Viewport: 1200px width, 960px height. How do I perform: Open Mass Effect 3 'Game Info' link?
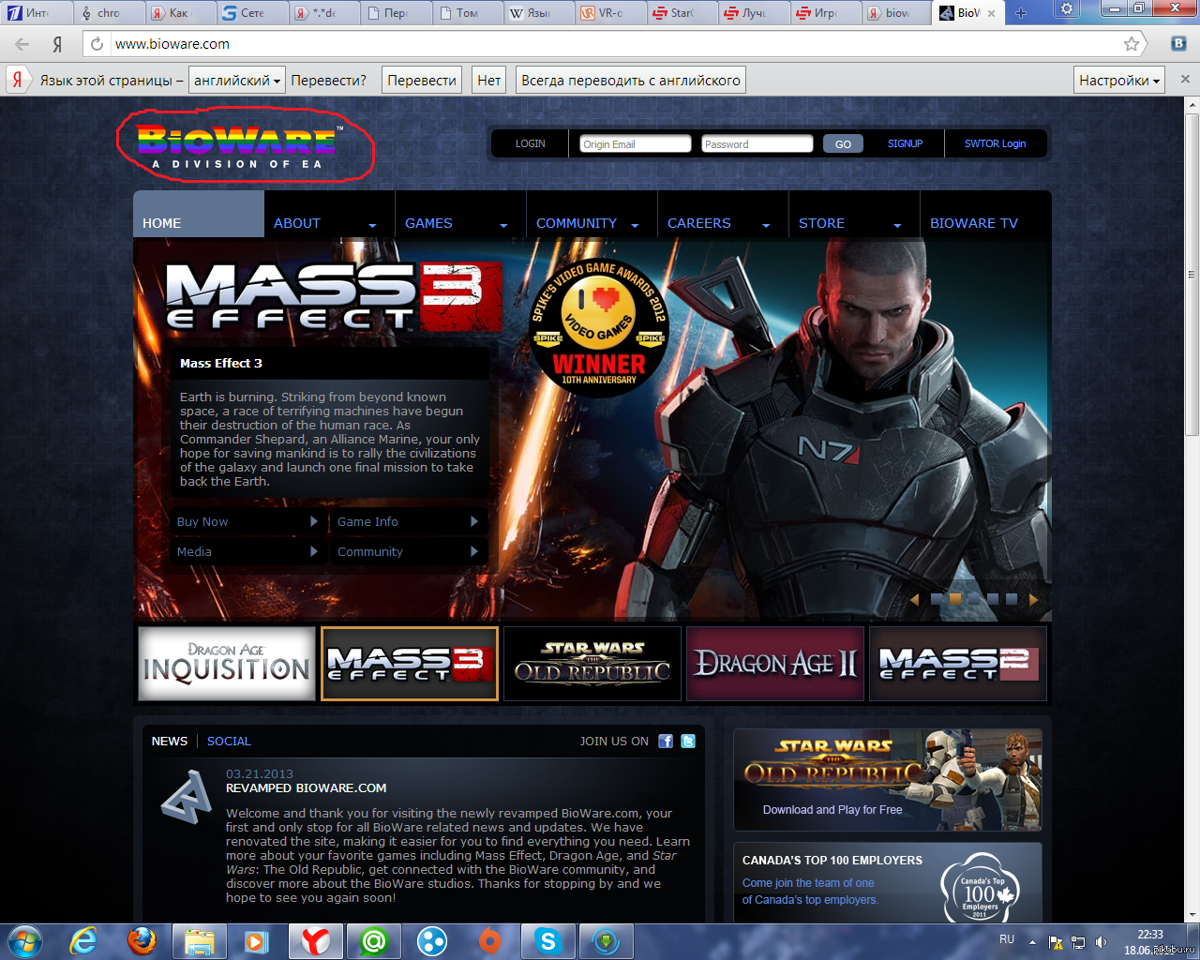pos(408,521)
